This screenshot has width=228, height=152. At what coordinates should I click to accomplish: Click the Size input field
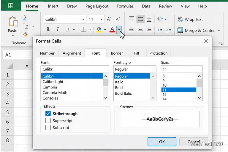click(x=182, y=69)
